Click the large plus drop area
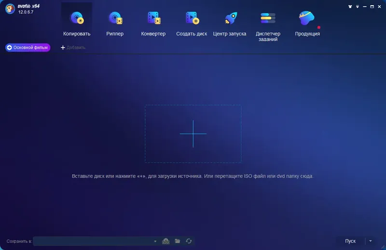 (x=193, y=134)
